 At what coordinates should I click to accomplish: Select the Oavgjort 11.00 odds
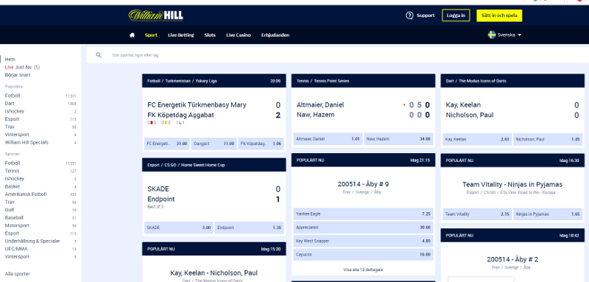point(214,144)
